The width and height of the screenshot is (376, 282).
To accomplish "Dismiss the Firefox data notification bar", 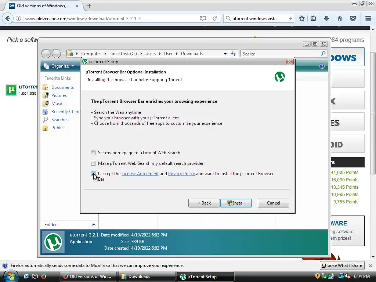I will tap(370, 266).
